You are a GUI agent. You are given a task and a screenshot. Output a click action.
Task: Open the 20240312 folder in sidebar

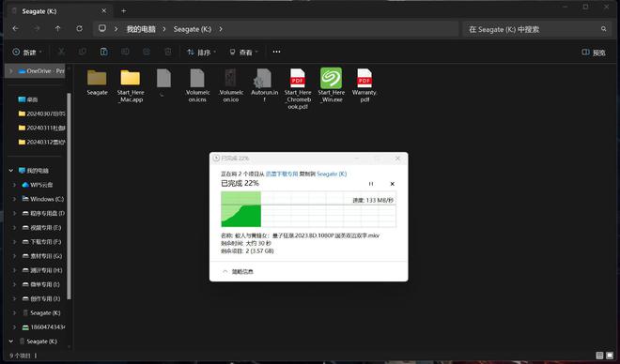pos(41,142)
